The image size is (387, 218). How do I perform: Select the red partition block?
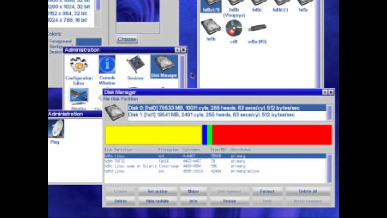click(272, 135)
